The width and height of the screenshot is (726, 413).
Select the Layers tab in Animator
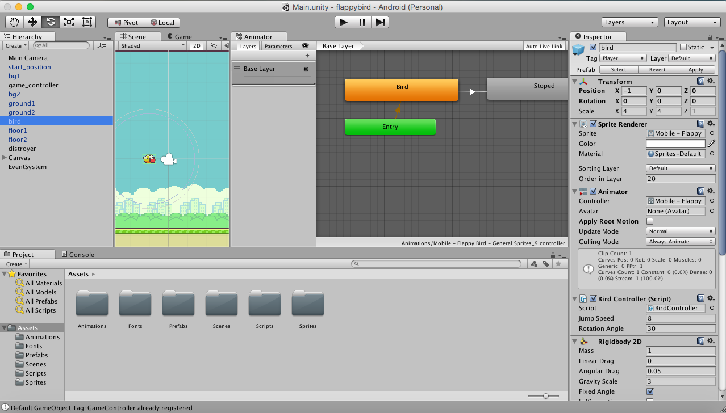click(248, 46)
